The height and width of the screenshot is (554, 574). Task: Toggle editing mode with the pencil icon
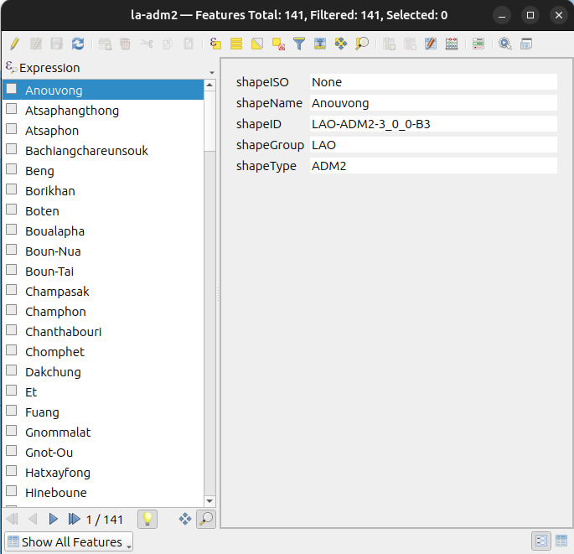pyautogui.click(x=14, y=44)
